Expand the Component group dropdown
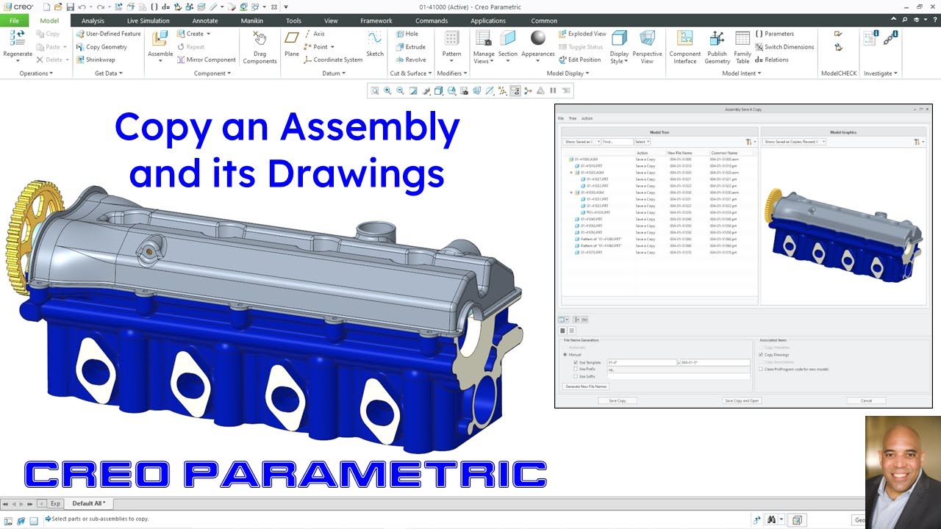 (x=212, y=73)
